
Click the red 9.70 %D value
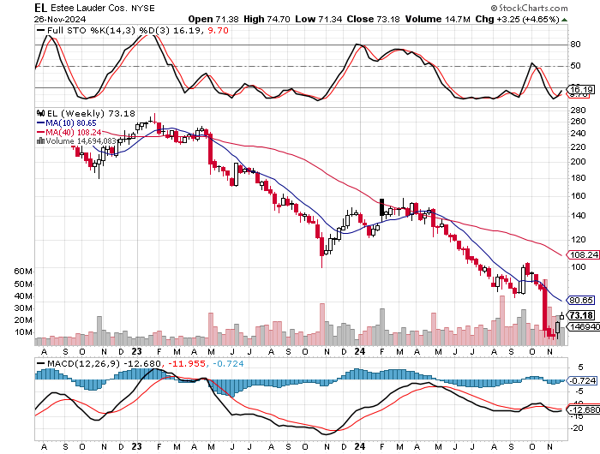click(218, 30)
